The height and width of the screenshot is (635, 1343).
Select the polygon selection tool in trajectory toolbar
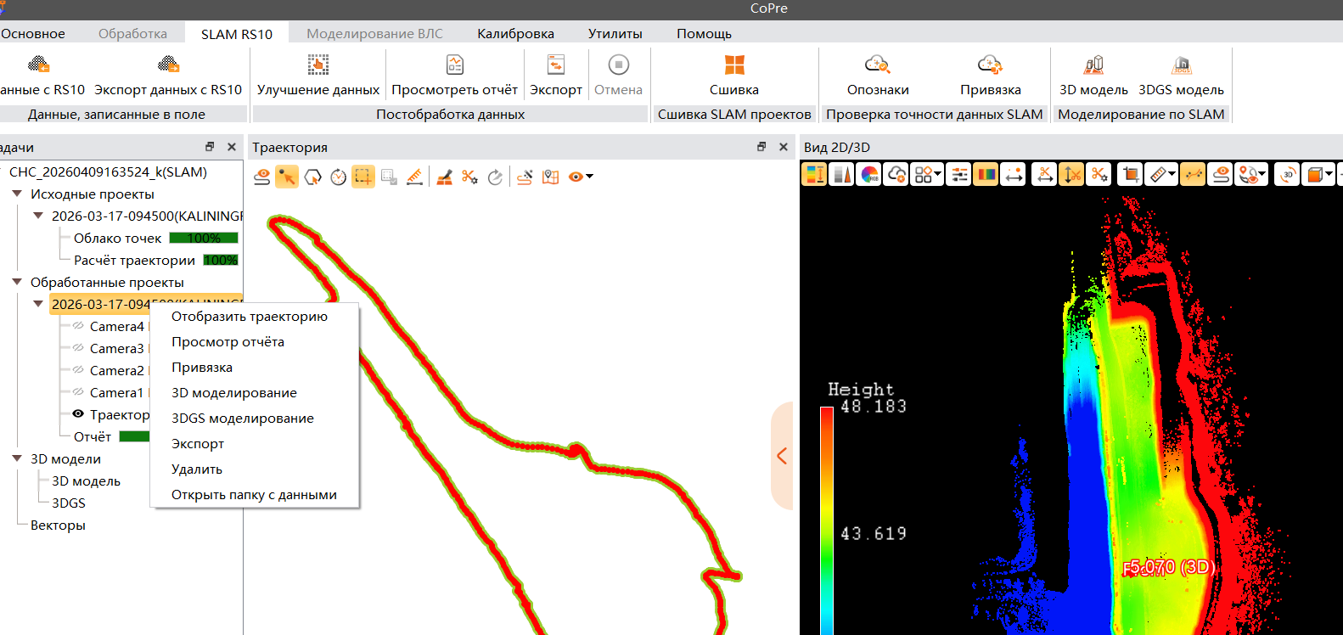[x=312, y=177]
